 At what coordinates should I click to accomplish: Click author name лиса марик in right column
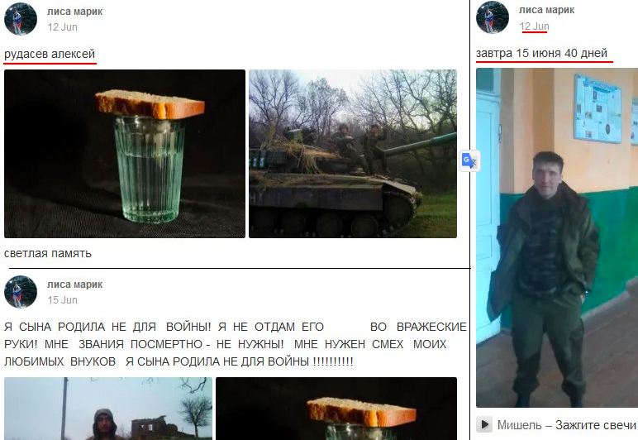point(546,10)
